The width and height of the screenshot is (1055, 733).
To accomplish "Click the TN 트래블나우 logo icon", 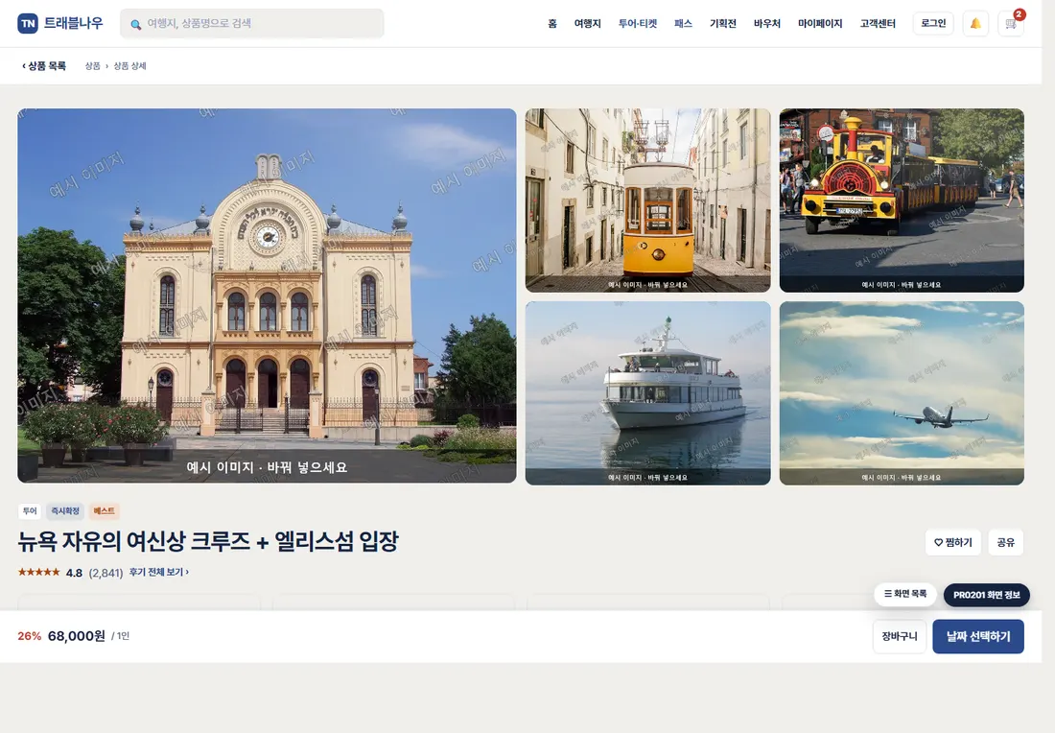I will click(28, 24).
